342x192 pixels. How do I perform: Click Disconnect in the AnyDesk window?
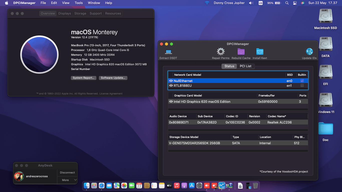[x=67, y=172]
